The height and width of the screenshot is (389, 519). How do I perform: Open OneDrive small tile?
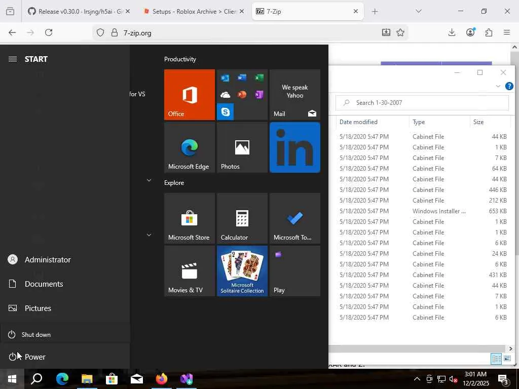(226, 95)
